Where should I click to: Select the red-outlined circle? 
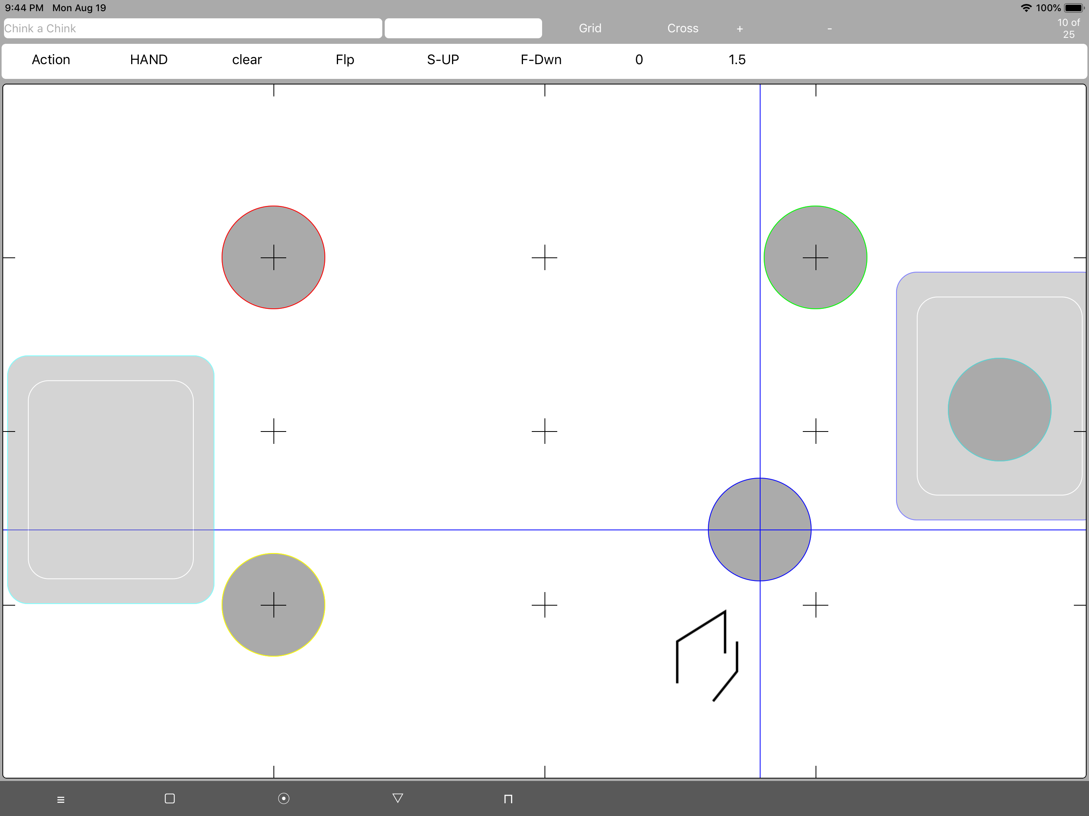[273, 257]
